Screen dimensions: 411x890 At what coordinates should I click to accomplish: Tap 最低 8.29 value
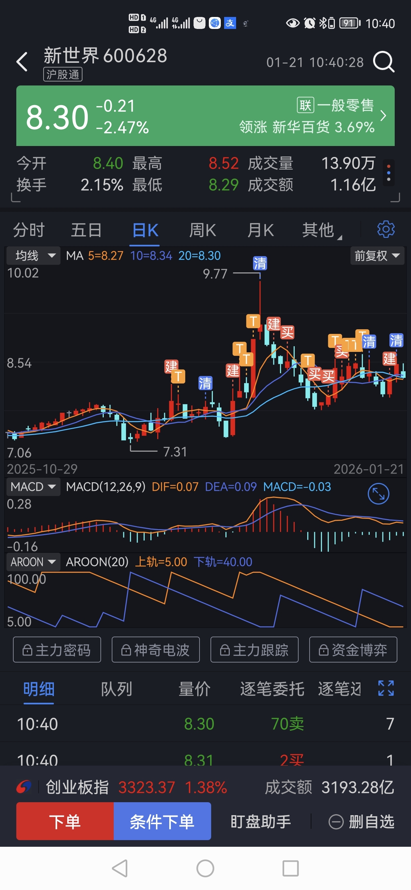(x=223, y=185)
